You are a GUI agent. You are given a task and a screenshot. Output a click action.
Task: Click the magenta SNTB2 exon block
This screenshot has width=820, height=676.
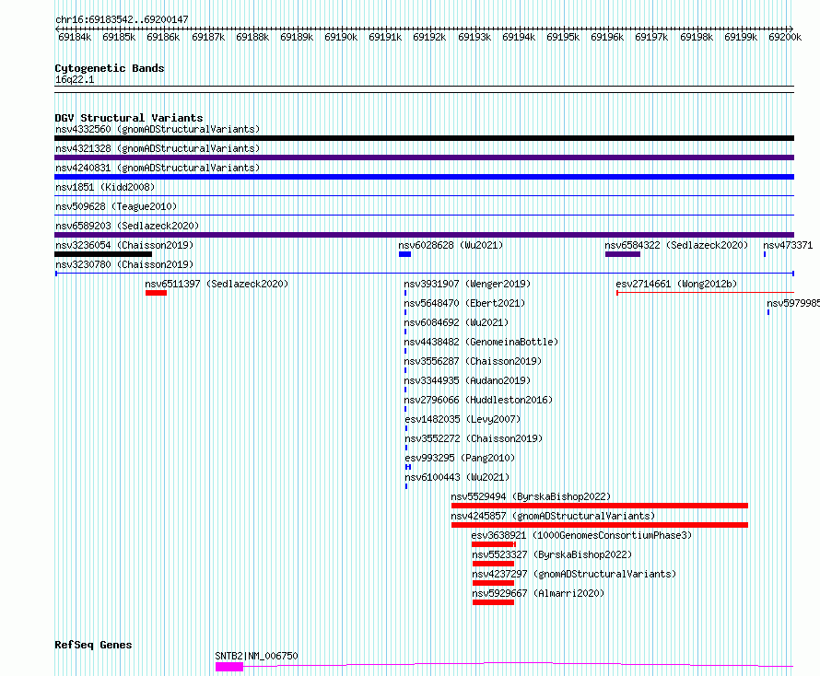coord(229,667)
